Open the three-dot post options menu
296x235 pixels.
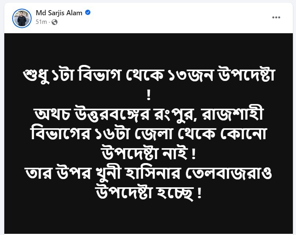coord(276,17)
